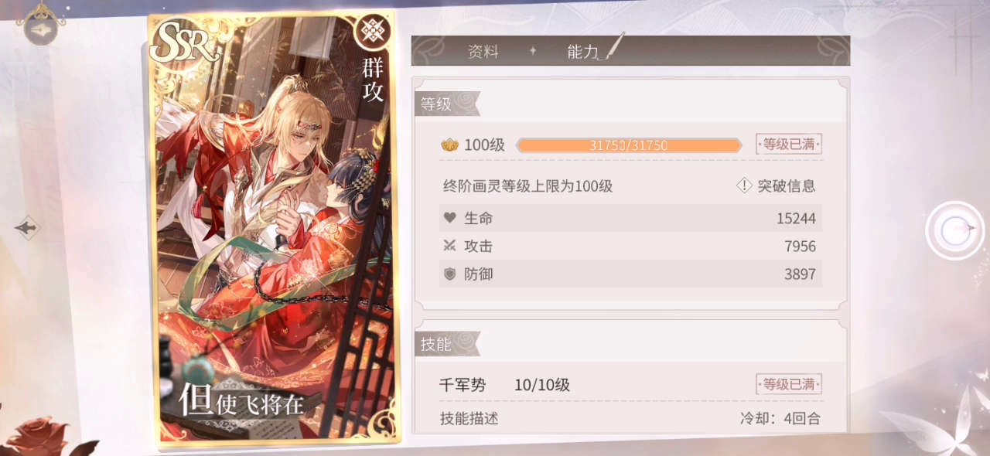Tap crossed swords icon beside 攻击
This screenshot has height=456, width=990.
[449, 246]
